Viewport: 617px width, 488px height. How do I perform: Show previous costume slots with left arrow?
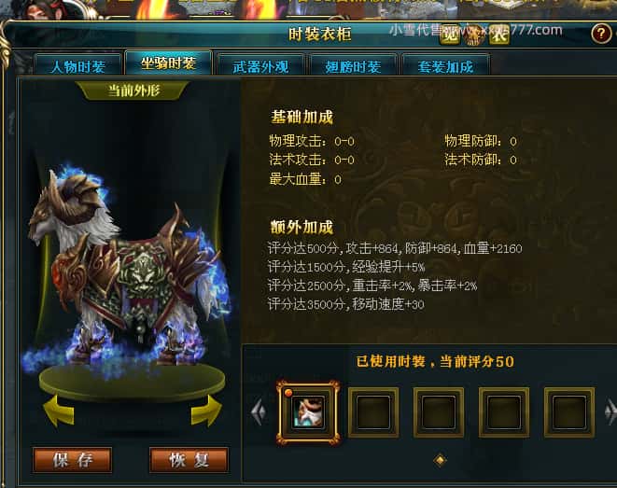click(259, 412)
